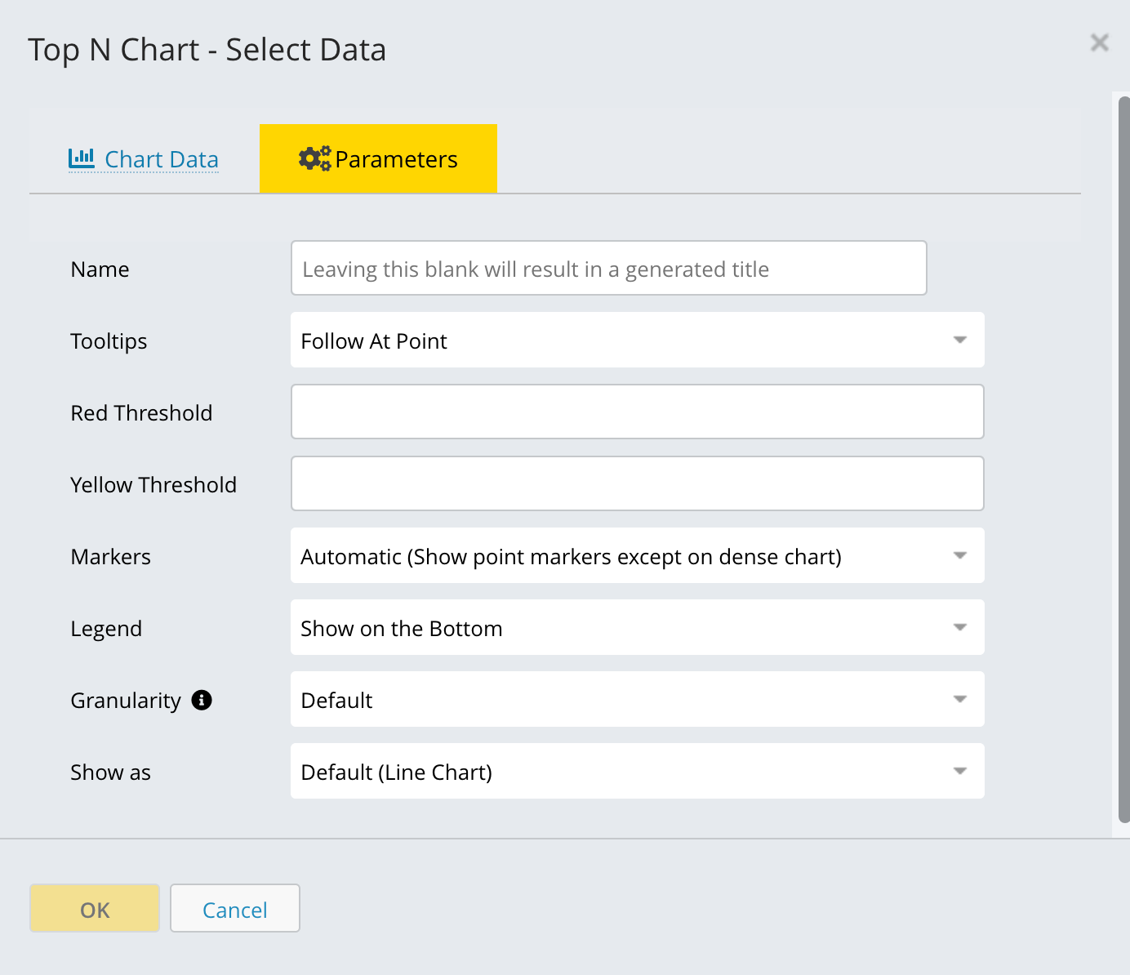Click the Red Threshold input field
Viewport: 1130px width, 975px height.
tap(638, 412)
